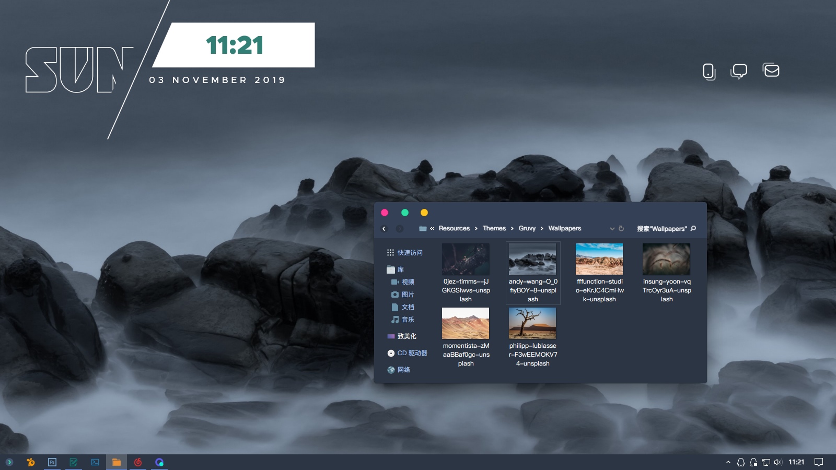Click the green window control dot
The height and width of the screenshot is (470, 836).
(x=404, y=213)
